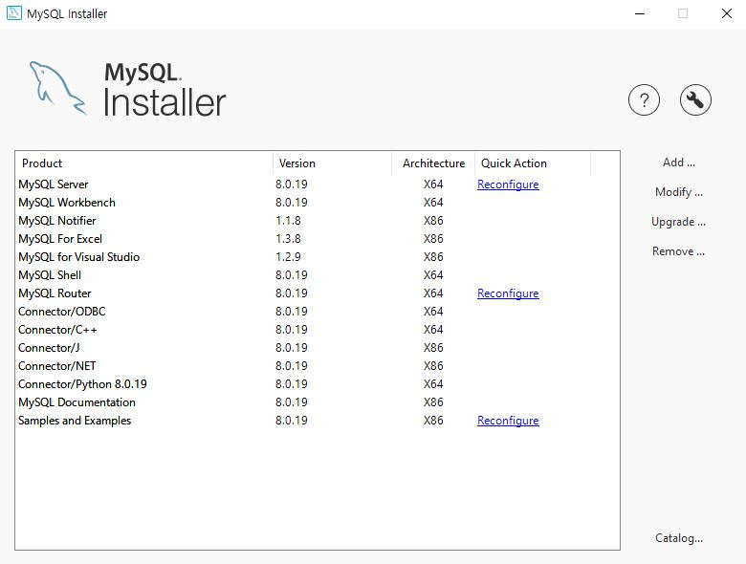Screen dimensions: 746x564
Task: Select the Connector/C++ row
Action: pyautogui.click(x=318, y=330)
